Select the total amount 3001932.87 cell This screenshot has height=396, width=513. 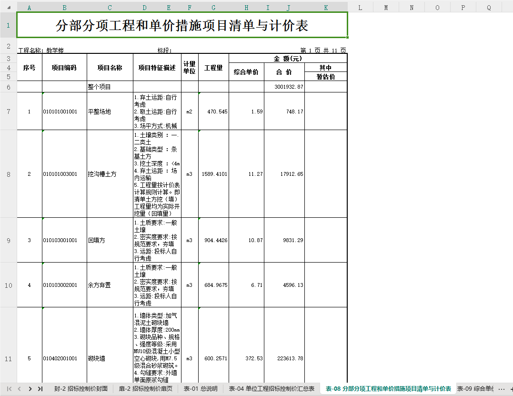point(284,87)
